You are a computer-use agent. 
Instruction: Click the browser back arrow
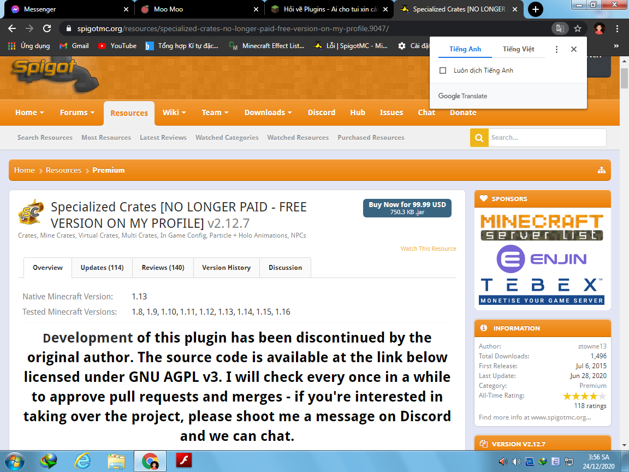tap(12, 28)
